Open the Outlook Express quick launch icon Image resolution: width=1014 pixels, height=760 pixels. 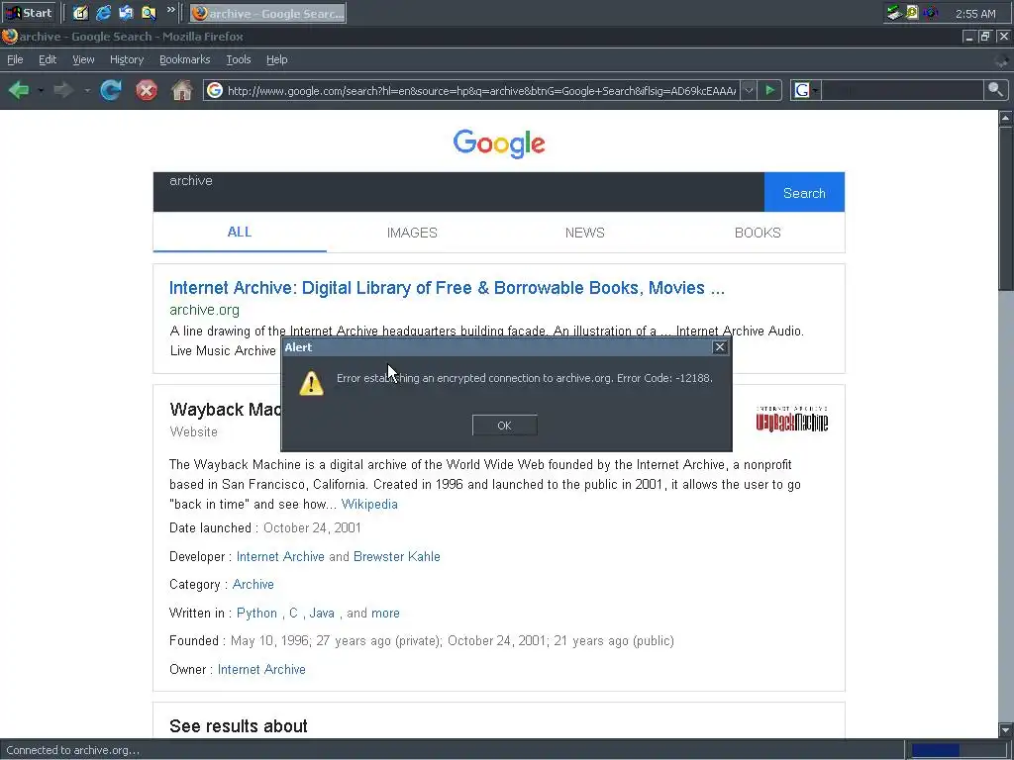coord(126,12)
